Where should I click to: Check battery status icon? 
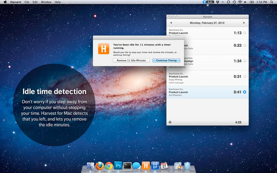tap(252, 2)
